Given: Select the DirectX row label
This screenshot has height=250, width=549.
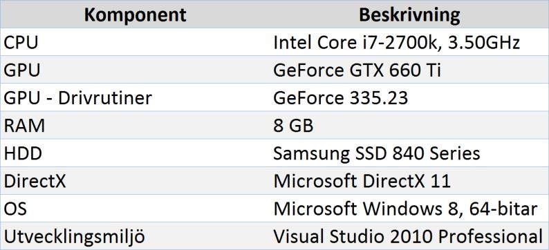Looking at the screenshot, I should tap(135, 180).
